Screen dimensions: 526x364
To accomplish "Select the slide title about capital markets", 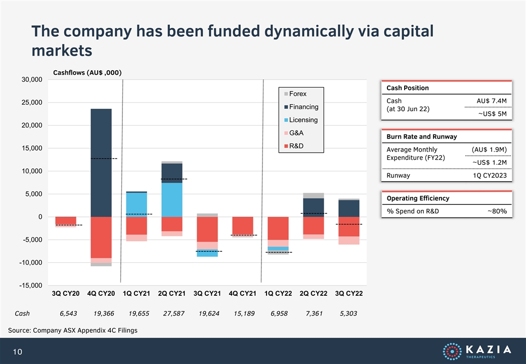I will [x=233, y=40].
